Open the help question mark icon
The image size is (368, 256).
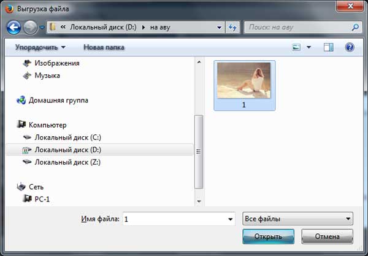350,47
